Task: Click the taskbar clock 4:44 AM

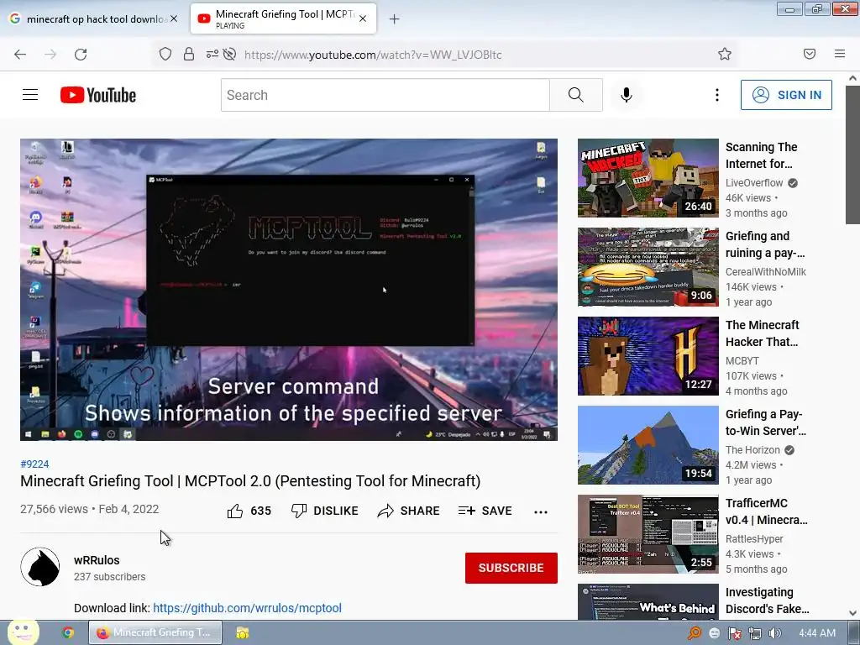Action: point(817,633)
